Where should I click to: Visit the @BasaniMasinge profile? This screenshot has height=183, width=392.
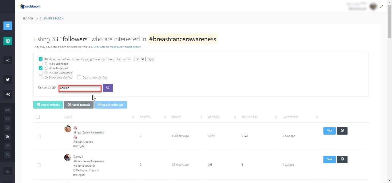click(329, 131)
